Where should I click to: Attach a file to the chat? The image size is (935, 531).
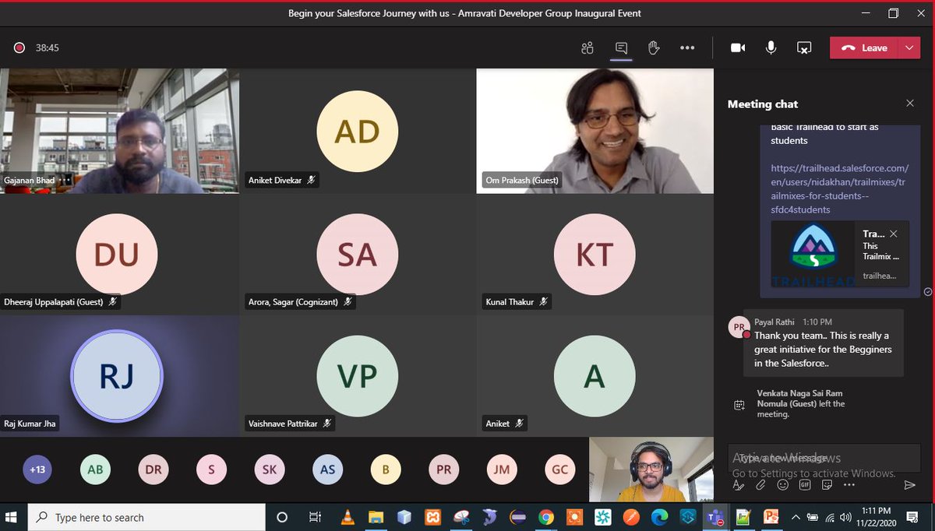coord(760,485)
